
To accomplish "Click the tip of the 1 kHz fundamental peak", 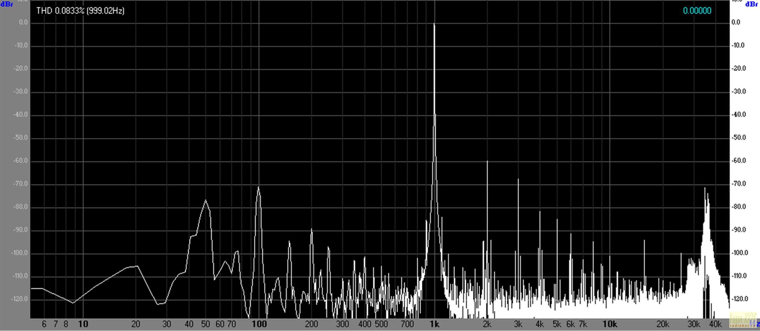I will [x=434, y=24].
